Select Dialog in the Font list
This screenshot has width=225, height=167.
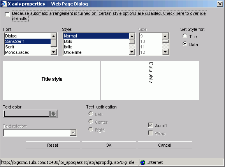[x=28, y=36]
